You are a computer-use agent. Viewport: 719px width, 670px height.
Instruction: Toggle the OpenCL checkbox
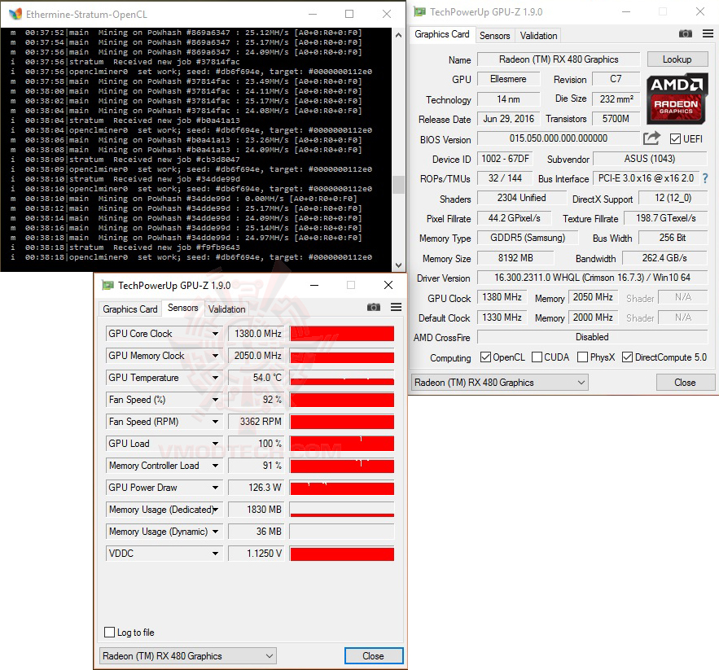click(485, 357)
